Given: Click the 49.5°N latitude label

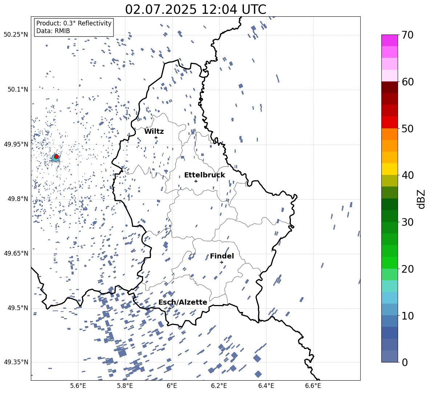Looking at the screenshot, I should point(18,308).
